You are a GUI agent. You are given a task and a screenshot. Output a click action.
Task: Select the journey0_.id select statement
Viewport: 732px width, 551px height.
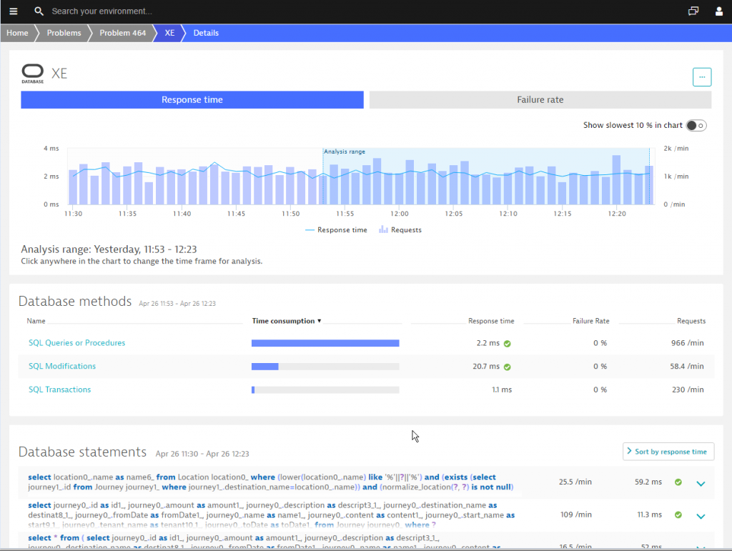(x=271, y=515)
